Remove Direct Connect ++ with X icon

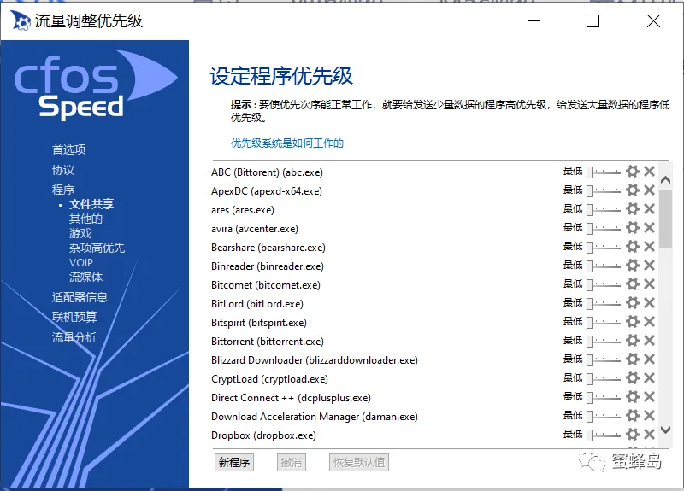click(649, 396)
